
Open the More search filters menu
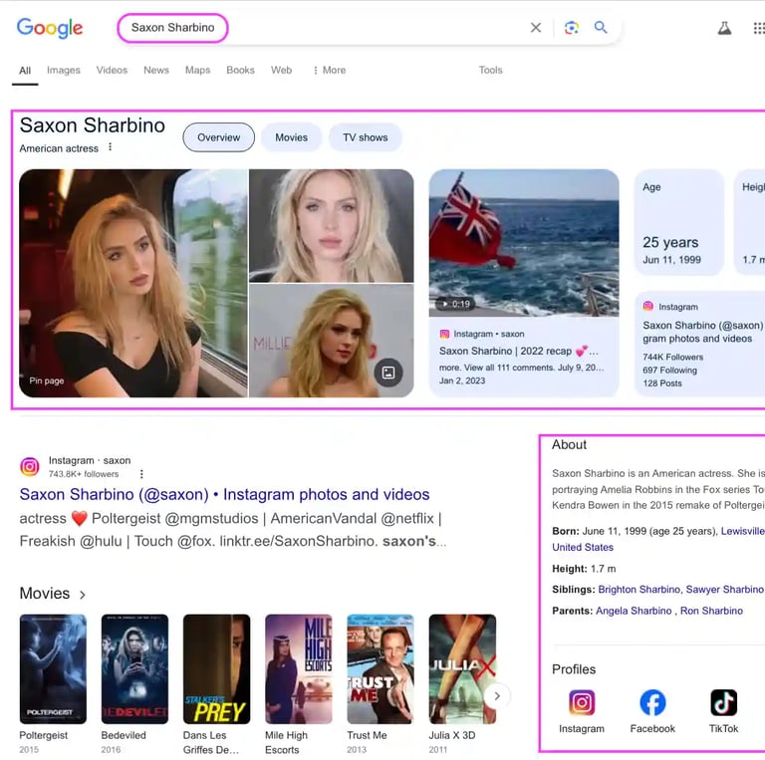(x=330, y=71)
